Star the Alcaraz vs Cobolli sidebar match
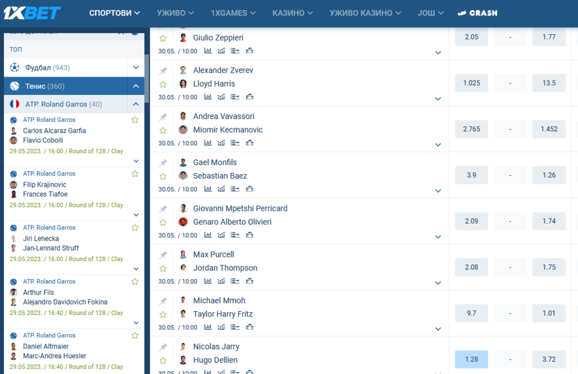This screenshot has height=374, width=578. click(135, 120)
